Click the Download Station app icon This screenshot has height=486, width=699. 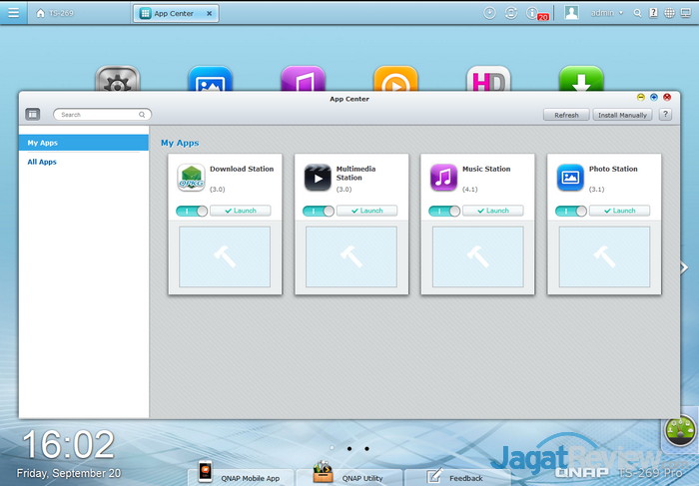[191, 178]
